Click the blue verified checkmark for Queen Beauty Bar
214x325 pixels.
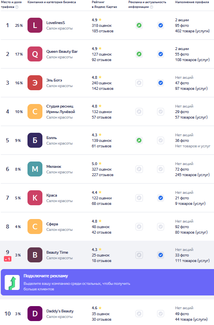pyautogui.click(x=161, y=54)
